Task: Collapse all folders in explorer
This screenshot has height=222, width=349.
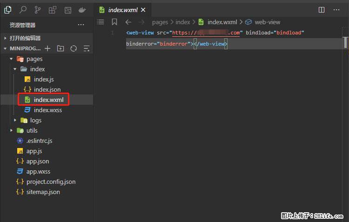Action: (x=87, y=48)
